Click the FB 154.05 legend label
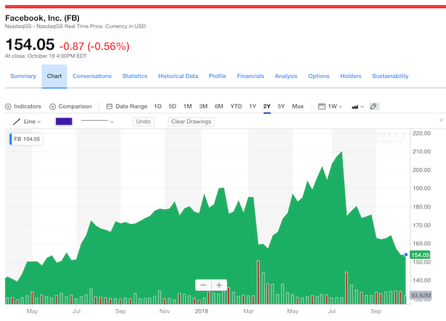446x321 pixels. point(27,139)
